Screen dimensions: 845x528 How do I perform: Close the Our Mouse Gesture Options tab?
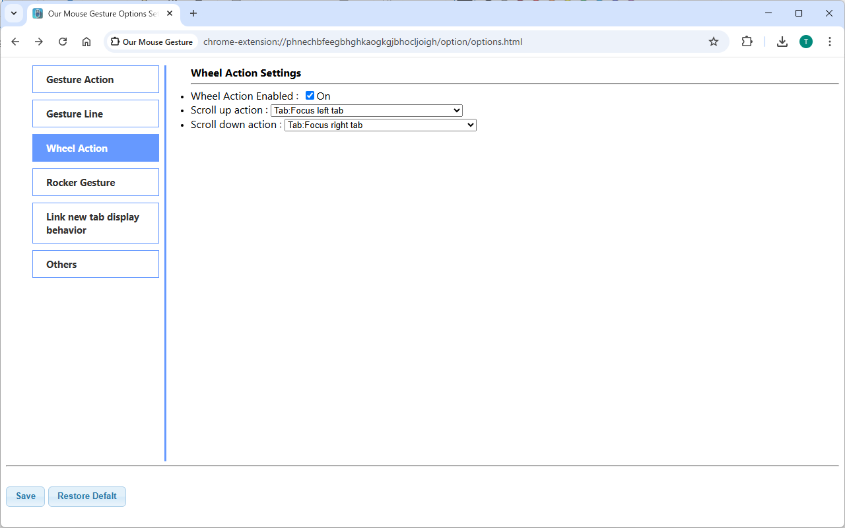[170, 13]
